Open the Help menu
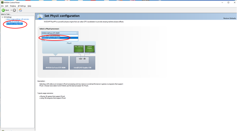237x131 pixels. pos(29,6)
